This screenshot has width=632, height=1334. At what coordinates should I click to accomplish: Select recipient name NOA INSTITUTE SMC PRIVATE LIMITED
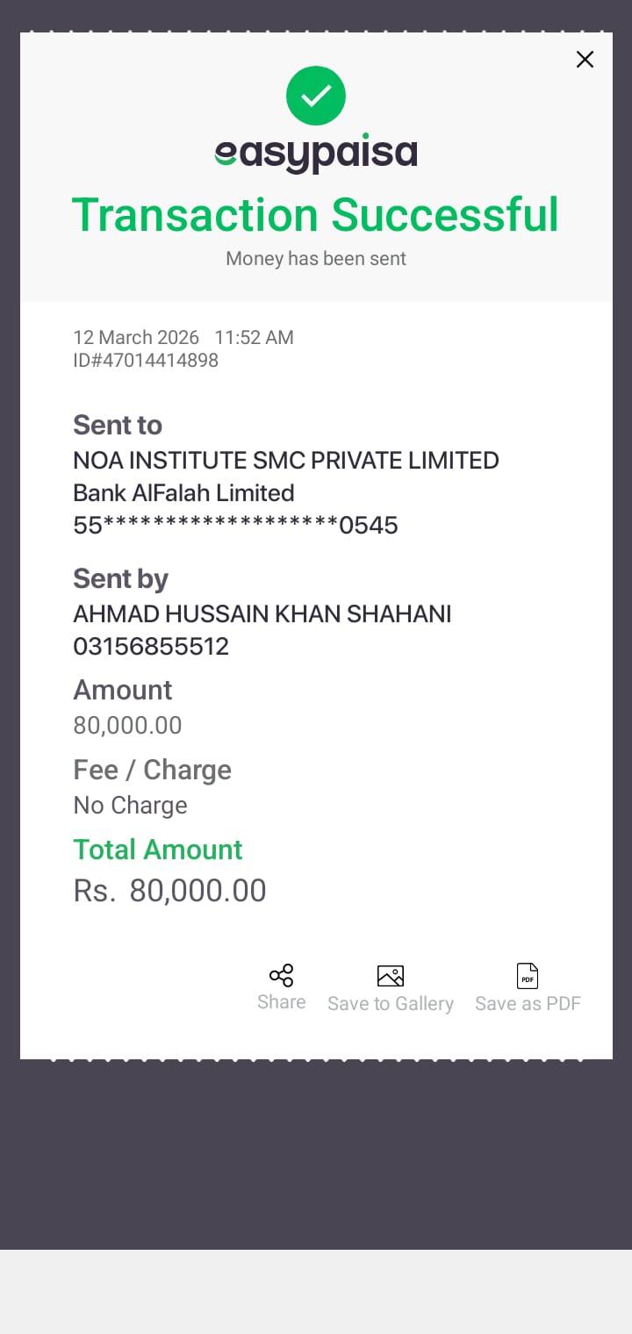pyautogui.click(x=286, y=460)
